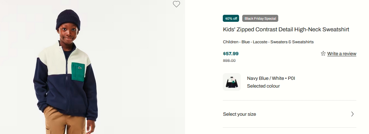
Task: Add the sweatshirt to wishlist with heart icon
Action: [176, 4]
